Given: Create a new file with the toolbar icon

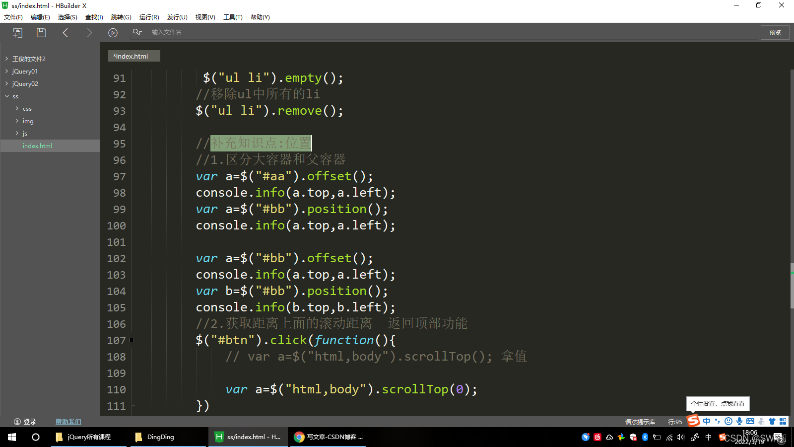Looking at the screenshot, I should tap(18, 32).
